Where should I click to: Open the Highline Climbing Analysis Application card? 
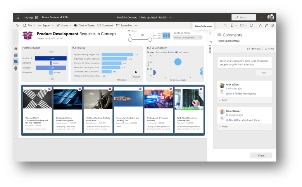[96, 110]
